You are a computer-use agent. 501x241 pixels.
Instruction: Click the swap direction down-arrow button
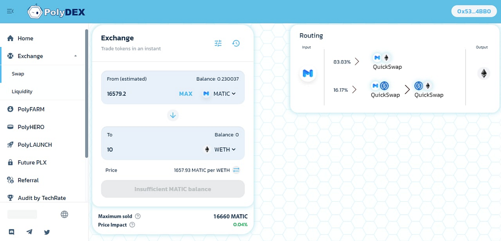tap(173, 115)
